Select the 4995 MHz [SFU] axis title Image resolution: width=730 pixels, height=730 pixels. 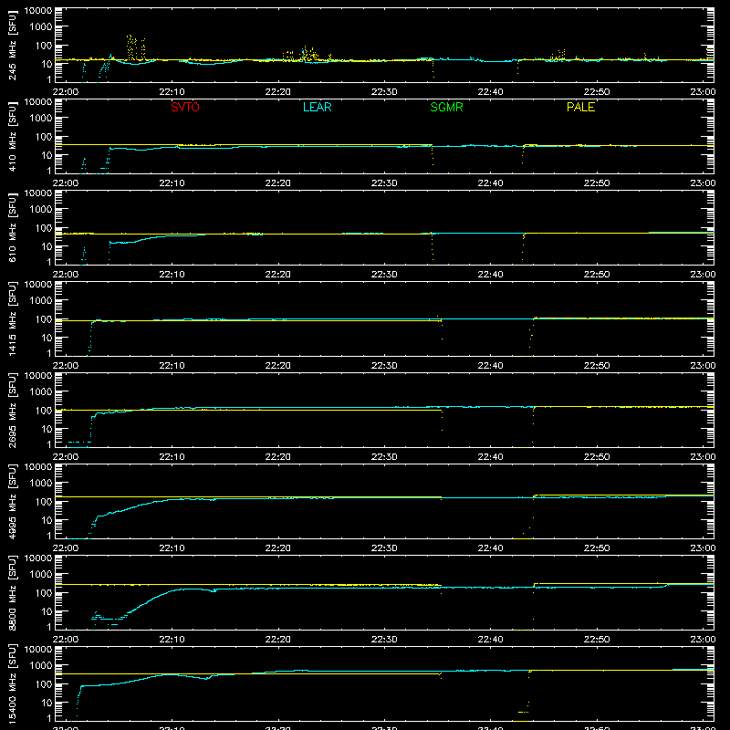click(13, 501)
